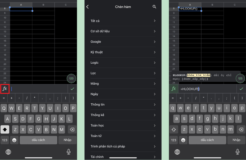
Task: Open the Google function category
Action: pos(123,42)
